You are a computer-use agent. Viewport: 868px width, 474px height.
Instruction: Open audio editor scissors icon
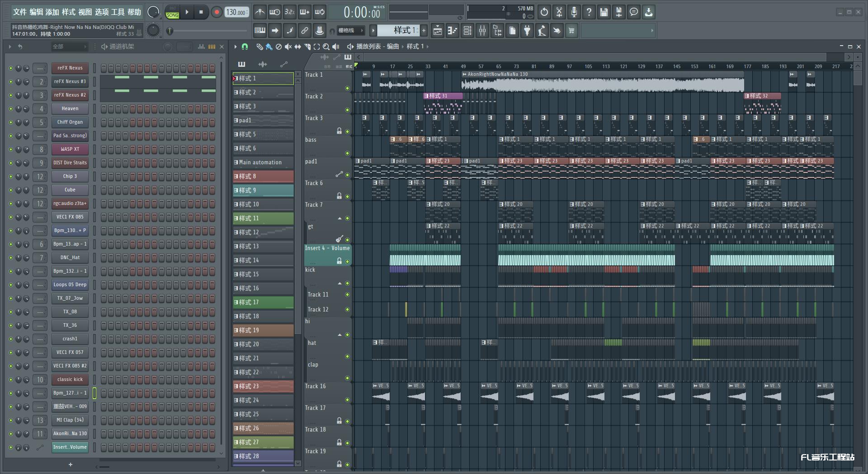[x=559, y=12]
